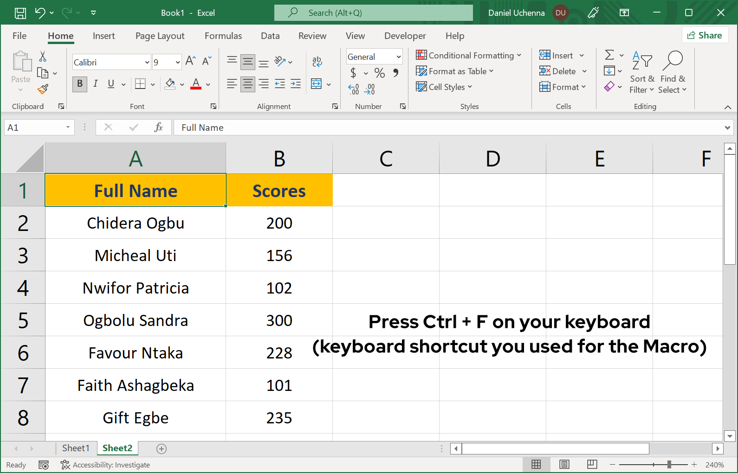Click the Share button

pos(705,35)
